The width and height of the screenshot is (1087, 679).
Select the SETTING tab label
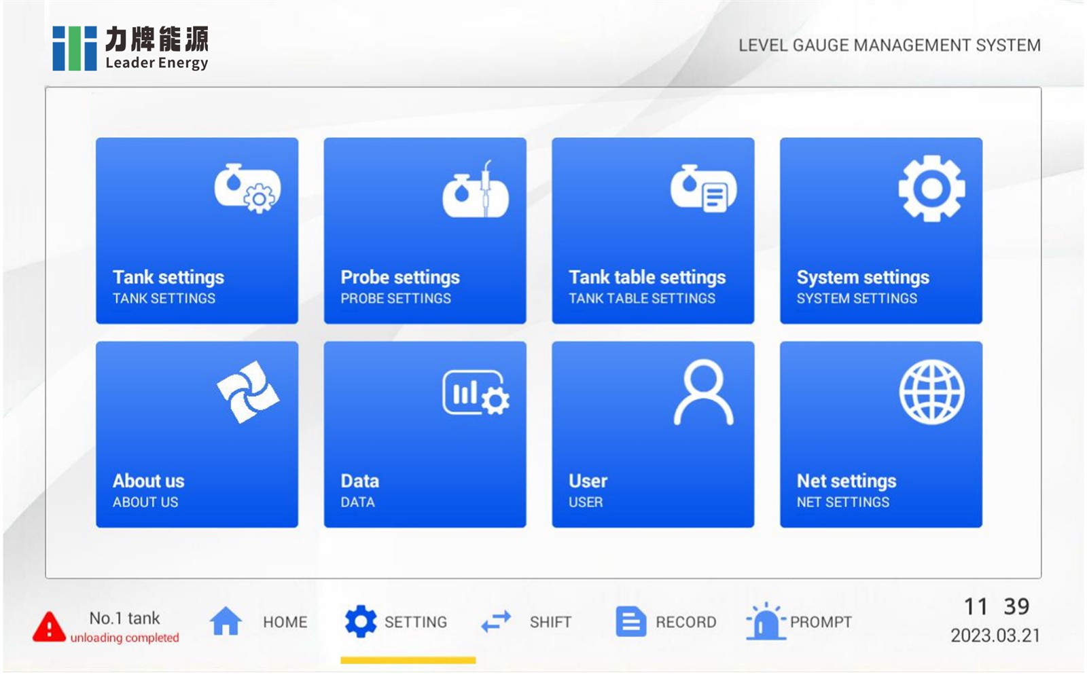pos(415,622)
